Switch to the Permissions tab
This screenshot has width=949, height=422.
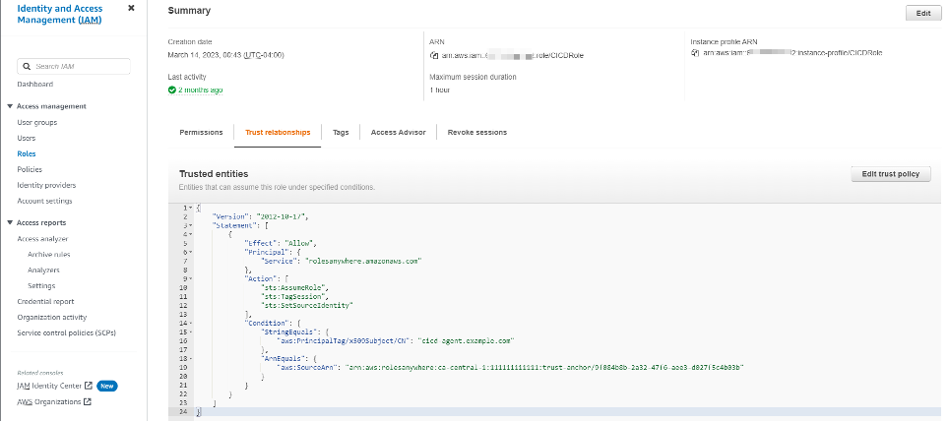pos(201,133)
